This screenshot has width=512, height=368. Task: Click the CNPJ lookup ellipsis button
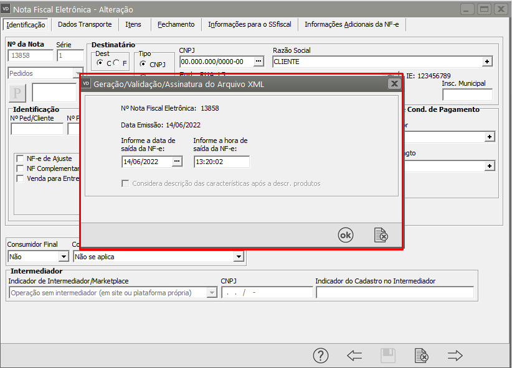(258, 62)
